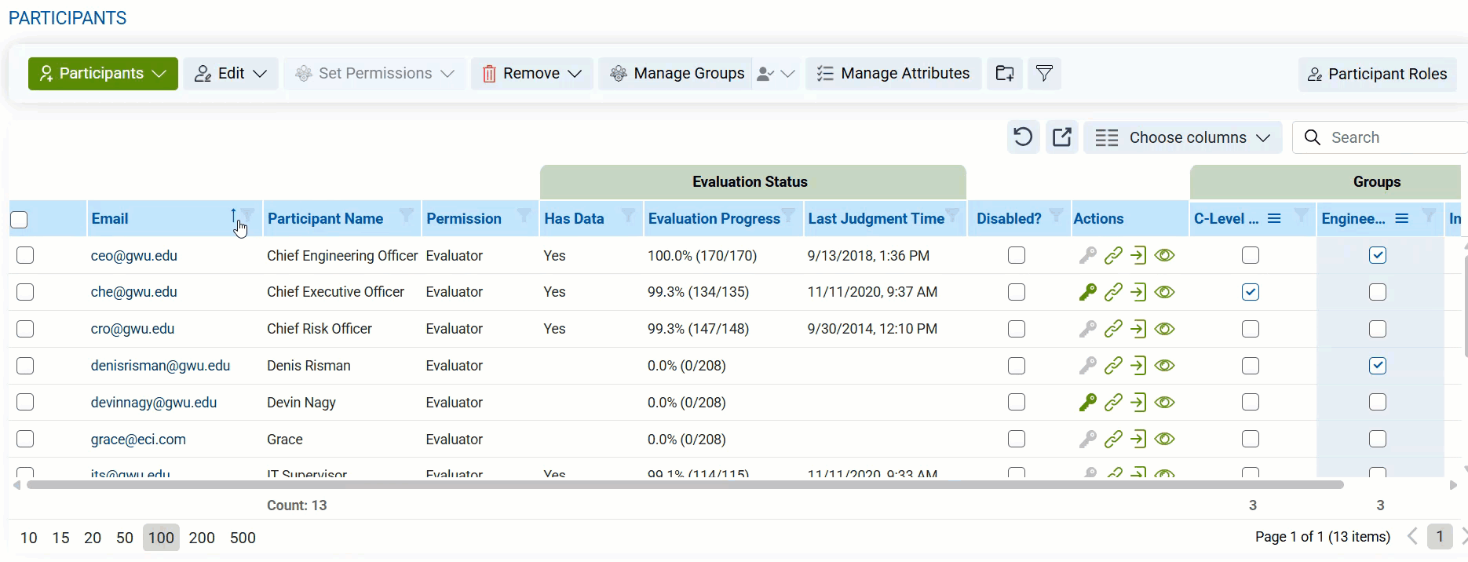Viewport: 1468px width, 562px height.
Task: Open the Participants dropdown
Action: tap(103, 74)
